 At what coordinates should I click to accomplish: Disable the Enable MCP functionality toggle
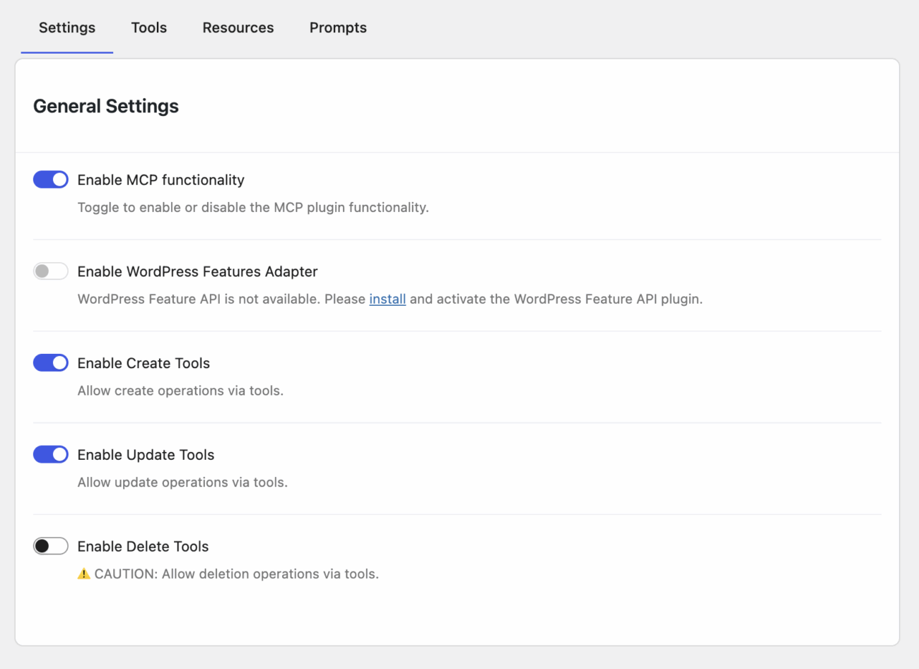click(50, 179)
